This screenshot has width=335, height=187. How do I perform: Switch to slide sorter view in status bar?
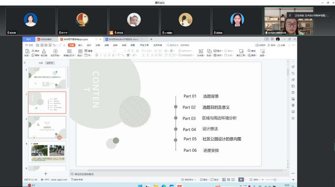coord(228,179)
